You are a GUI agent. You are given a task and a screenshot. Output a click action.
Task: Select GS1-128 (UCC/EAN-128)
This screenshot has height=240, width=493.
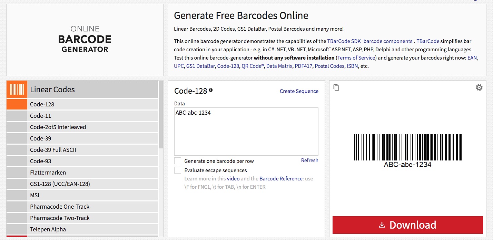point(82,184)
